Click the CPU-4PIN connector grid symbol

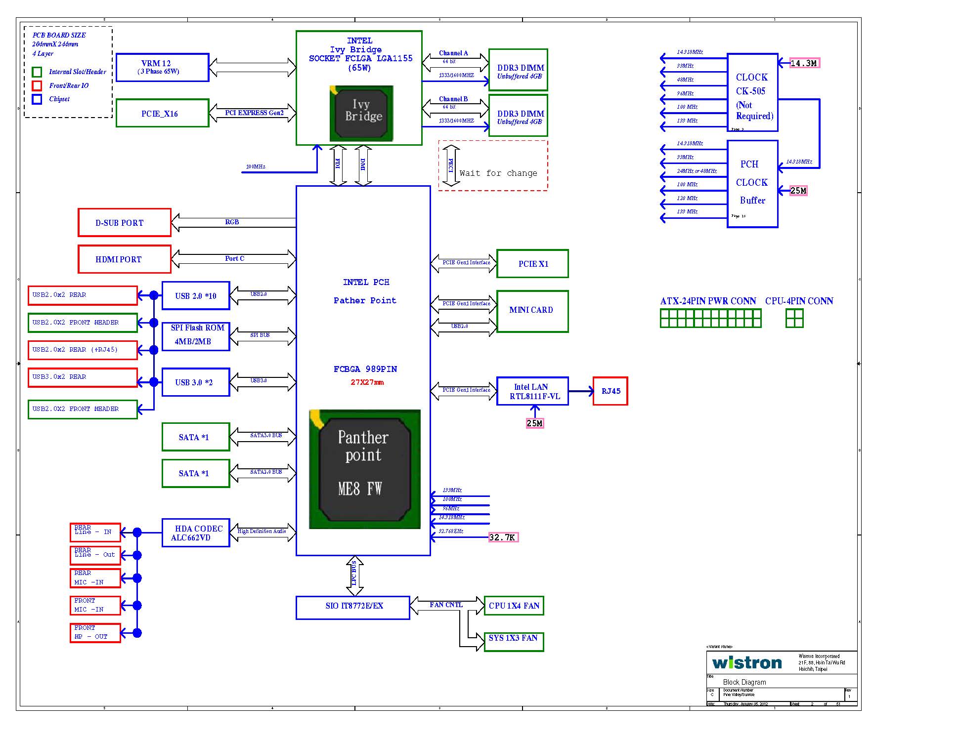point(794,318)
